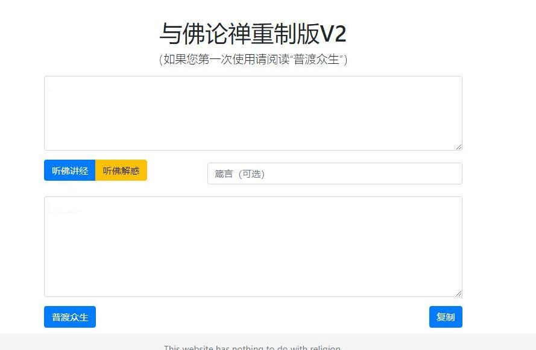Click into the lower output text area
This screenshot has height=350, width=536.
[253, 246]
